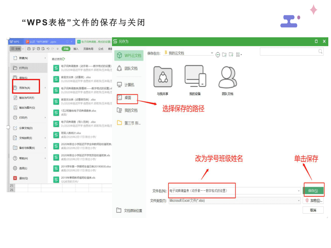This screenshot has width=331, height=248.
Task: Open recent file 2019年寒假教师值班轮值表.xls
Action: [82, 180]
